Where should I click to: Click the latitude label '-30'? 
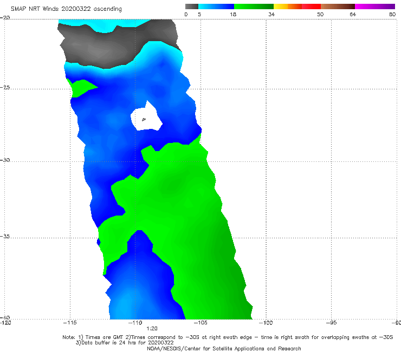(5, 160)
